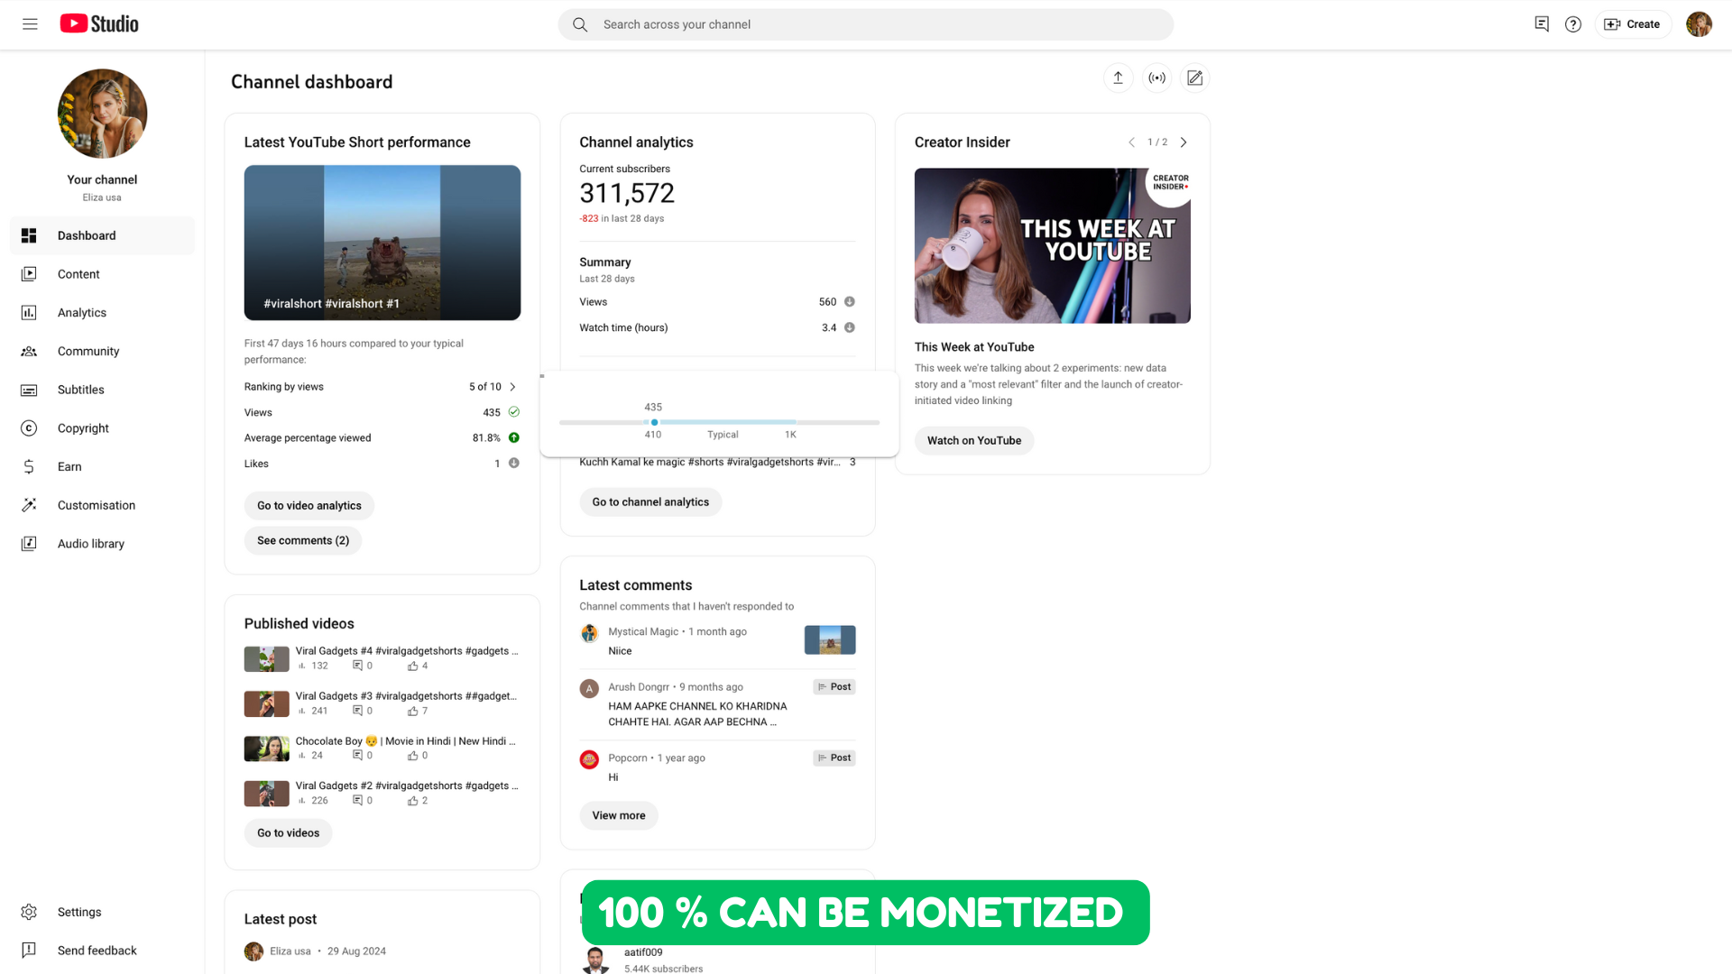The width and height of the screenshot is (1732, 974).
Task: Click Post badge on Arush Dongrr comment
Action: tap(834, 687)
